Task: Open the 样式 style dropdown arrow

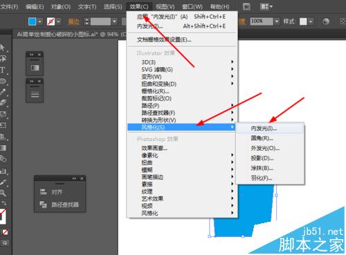Action: click(311, 21)
